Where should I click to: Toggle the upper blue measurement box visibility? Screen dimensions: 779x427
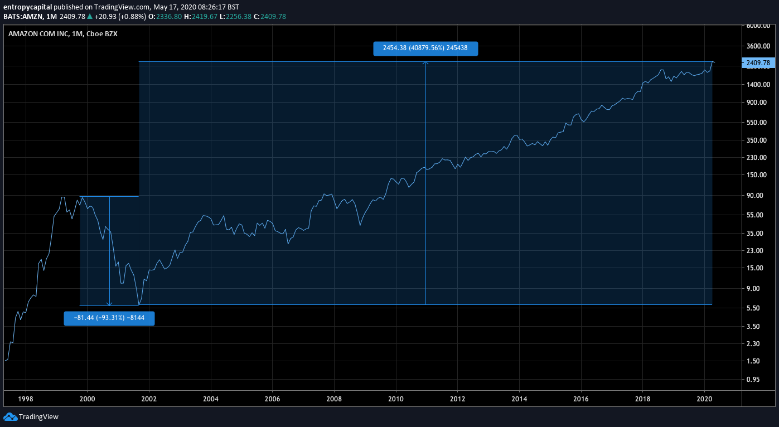coord(425,48)
